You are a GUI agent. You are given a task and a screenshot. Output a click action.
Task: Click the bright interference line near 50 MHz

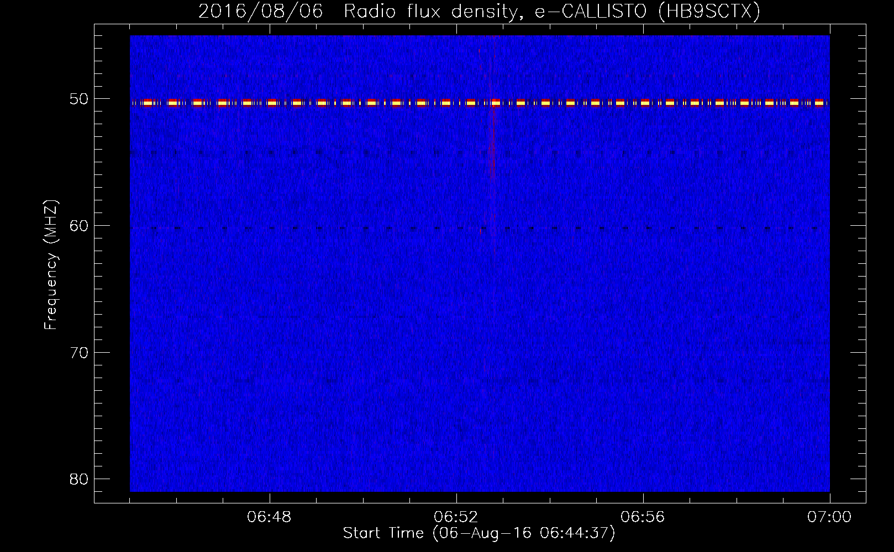pos(480,103)
